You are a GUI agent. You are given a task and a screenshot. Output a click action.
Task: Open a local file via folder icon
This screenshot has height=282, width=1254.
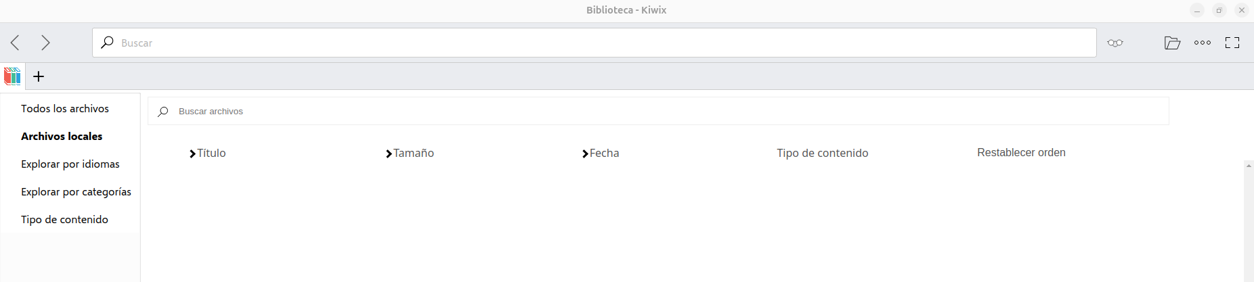(1172, 43)
